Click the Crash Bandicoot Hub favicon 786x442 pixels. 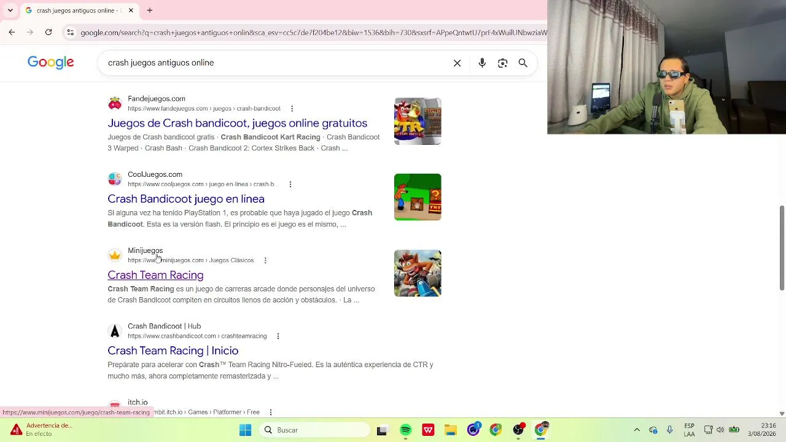click(x=115, y=331)
